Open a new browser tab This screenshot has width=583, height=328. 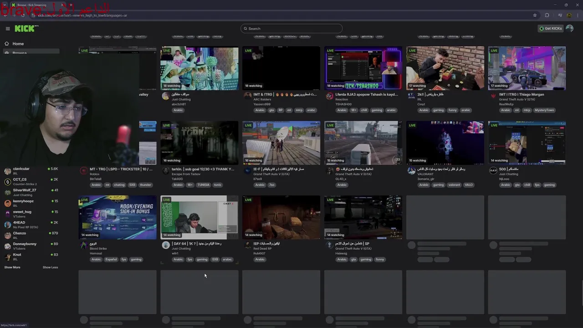71,5
